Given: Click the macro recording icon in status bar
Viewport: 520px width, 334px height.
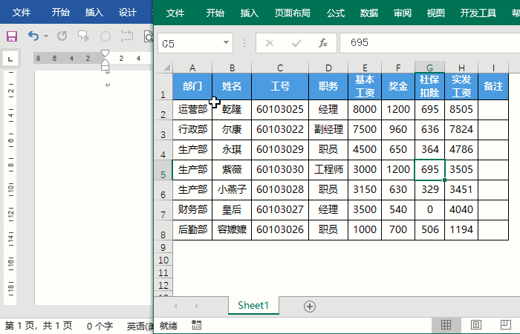Looking at the screenshot, I should [x=196, y=325].
